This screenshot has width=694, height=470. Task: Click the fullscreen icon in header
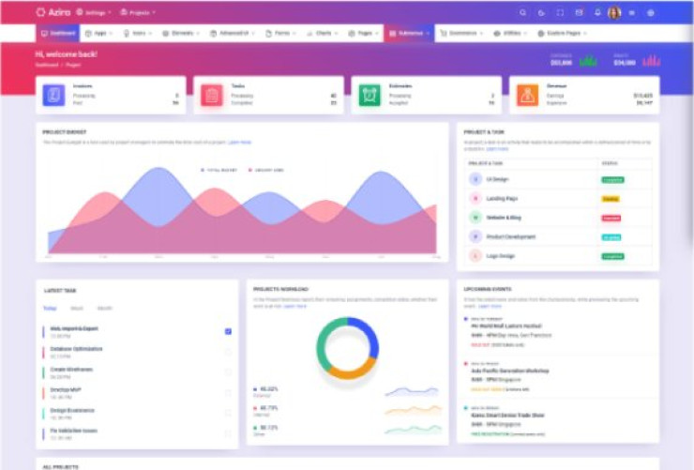(x=560, y=13)
